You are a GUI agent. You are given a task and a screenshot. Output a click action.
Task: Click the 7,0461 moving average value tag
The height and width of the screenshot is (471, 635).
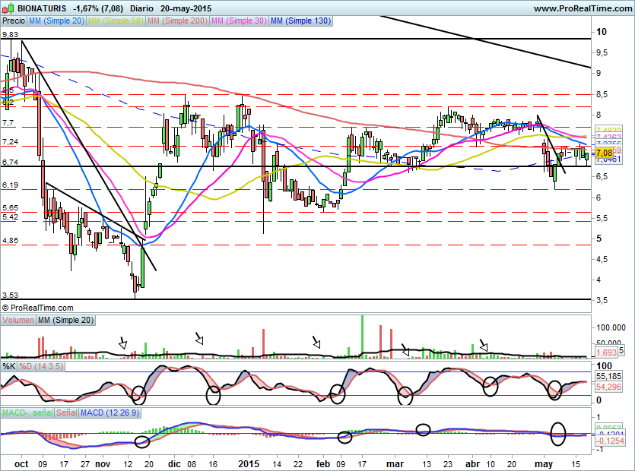608,160
